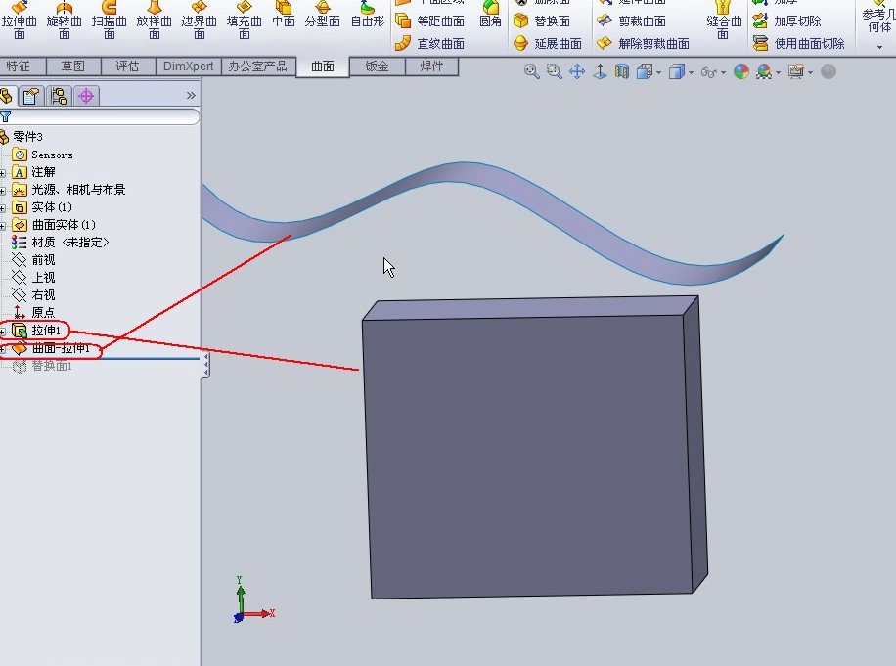Select the 自由形 freeform tool

pos(368,15)
